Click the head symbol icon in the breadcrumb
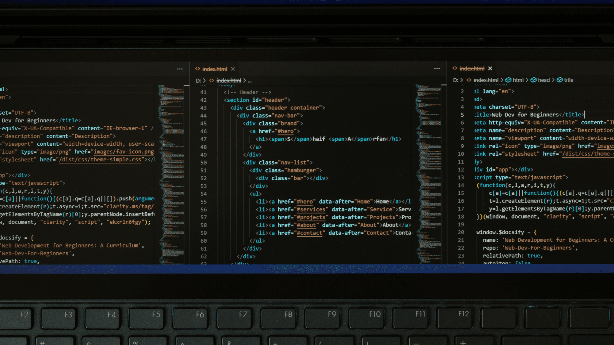The image size is (614, 345). 533,80
